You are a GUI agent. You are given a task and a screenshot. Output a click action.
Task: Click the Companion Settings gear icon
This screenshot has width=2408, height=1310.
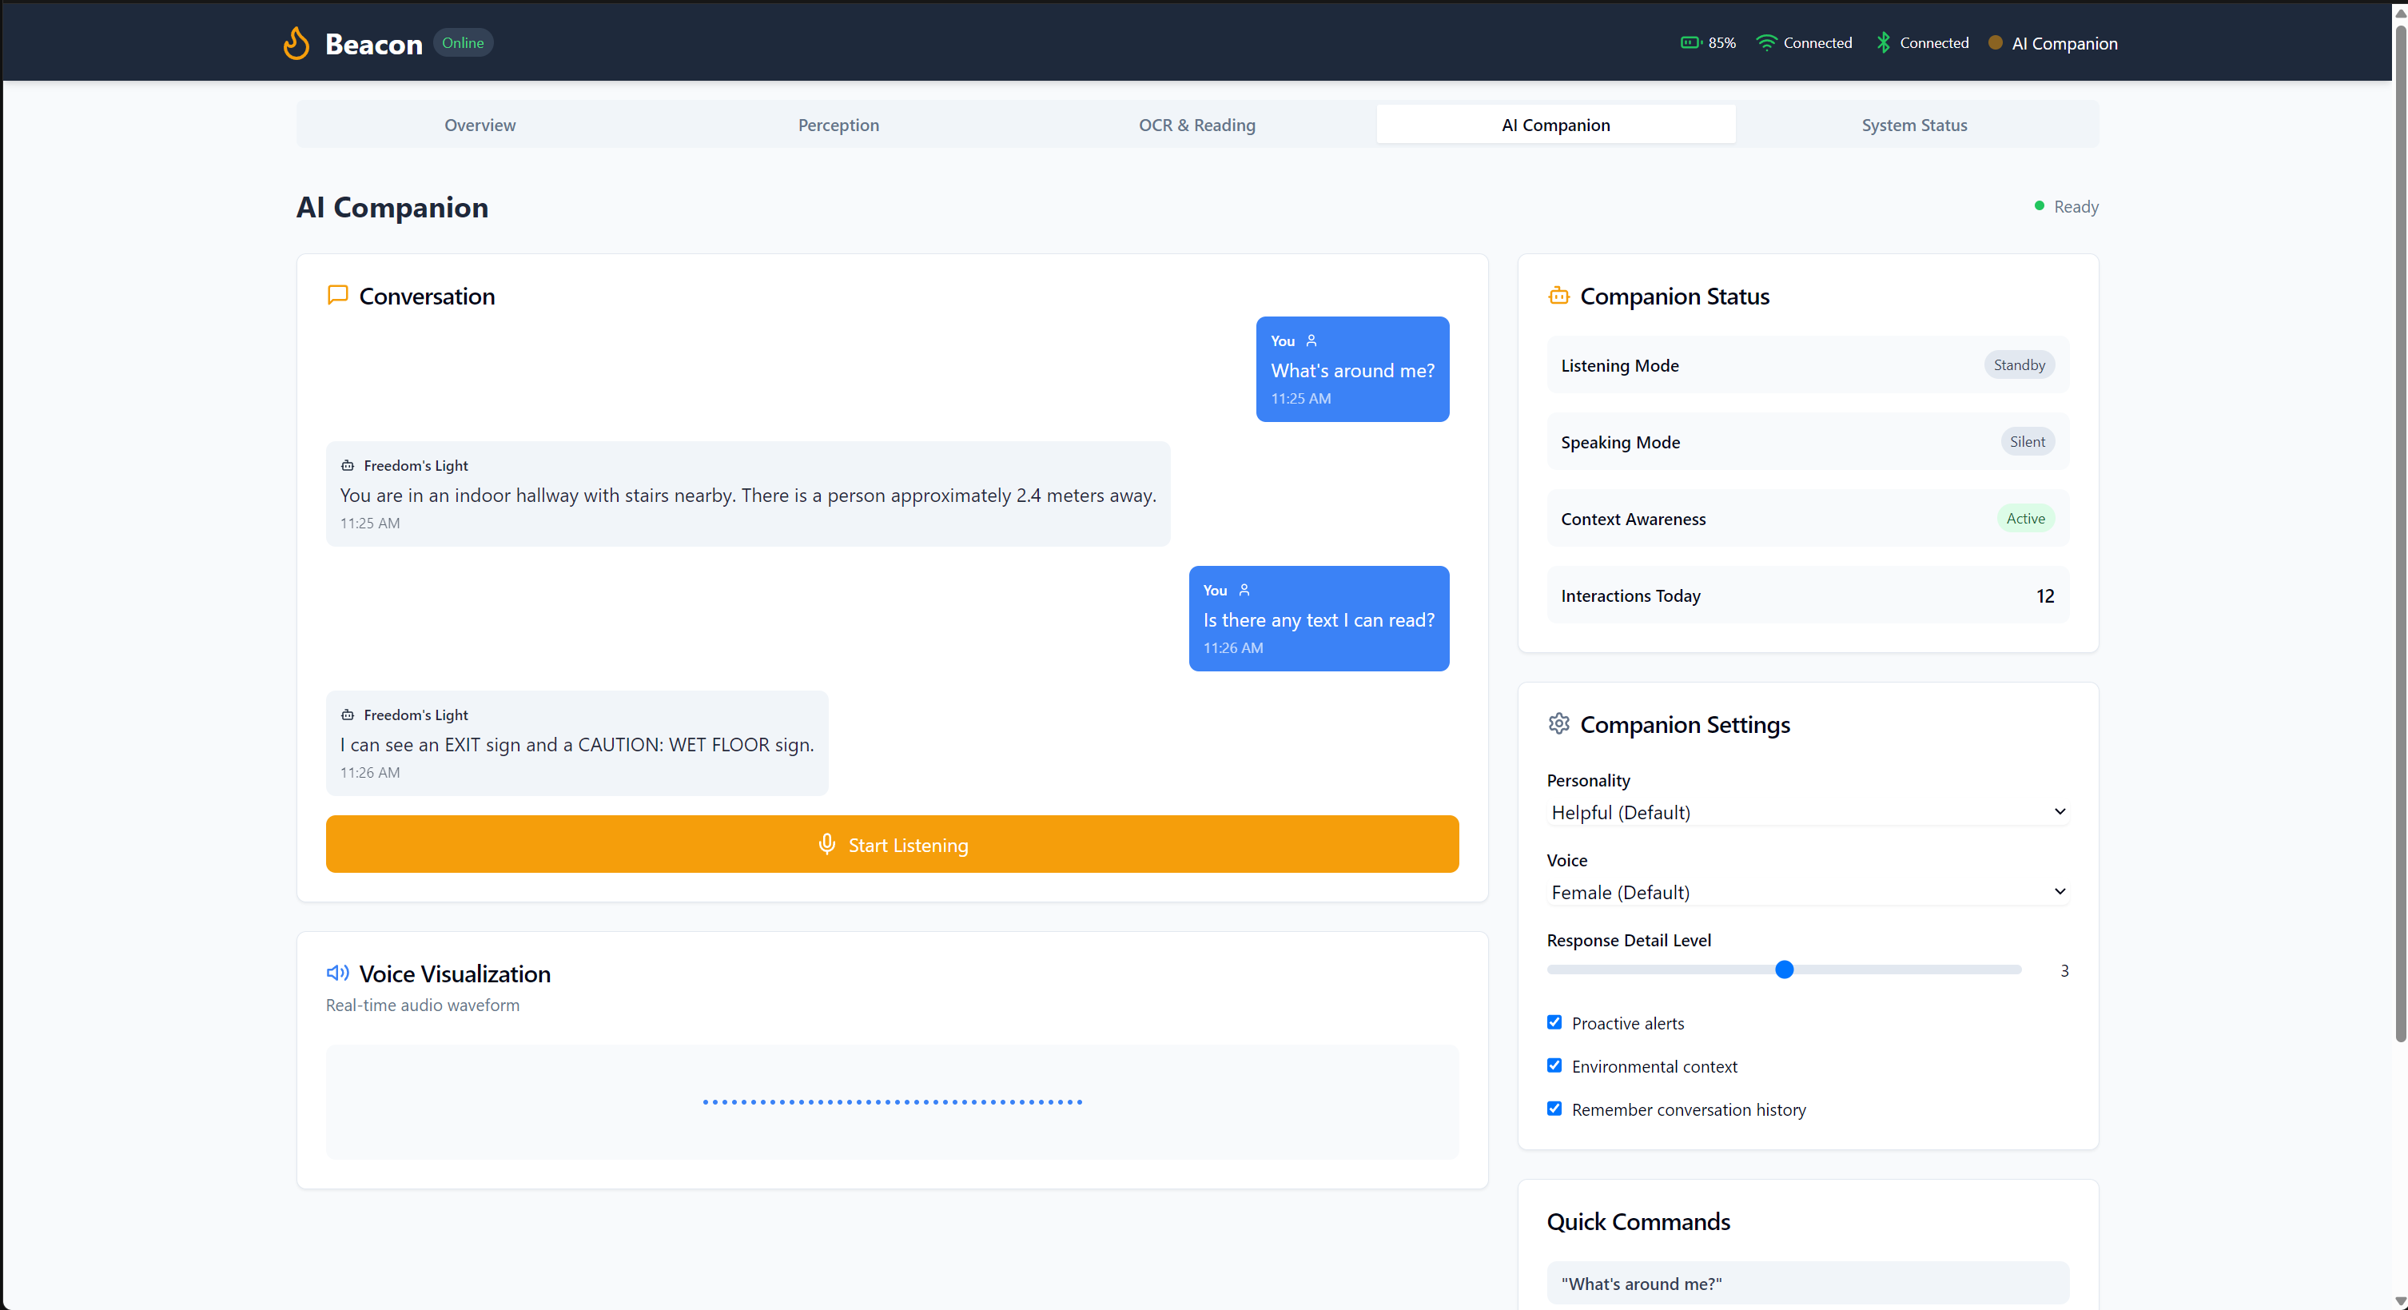[1558, 723]
